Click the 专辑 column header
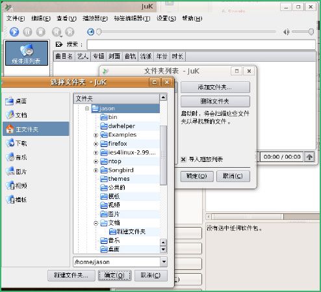321x292 pixels. pyautogui.click(x=99, y=57)
